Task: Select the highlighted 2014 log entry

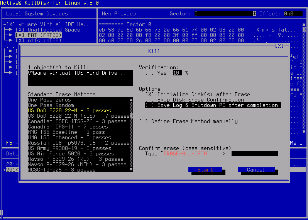Action: point(12,170)
